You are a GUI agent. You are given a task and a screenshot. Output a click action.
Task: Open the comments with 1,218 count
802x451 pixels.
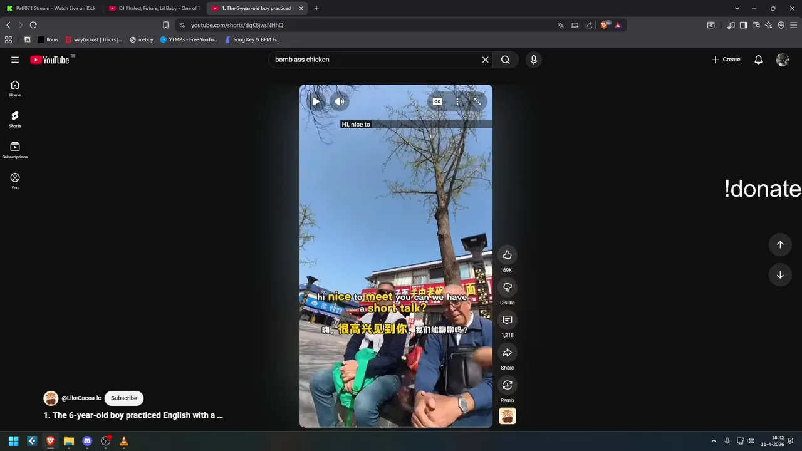pyautogui.click(x=508, y=320)
